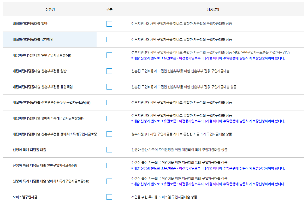Click the 상품명 column header
Viewport: 308px width, 207px height.
[x=50, y=9]
